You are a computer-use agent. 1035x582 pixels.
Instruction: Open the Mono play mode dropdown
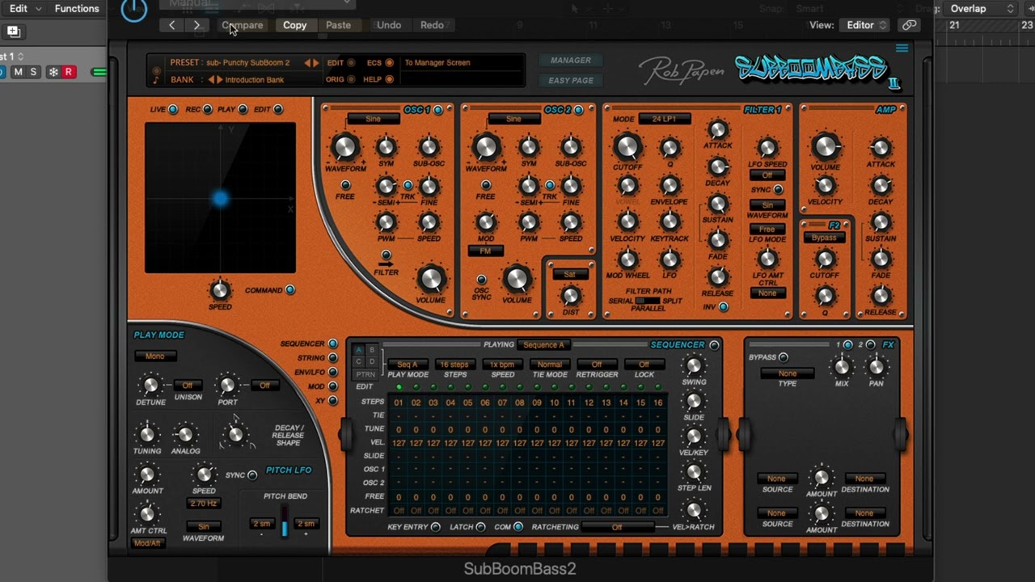point(155,356)
